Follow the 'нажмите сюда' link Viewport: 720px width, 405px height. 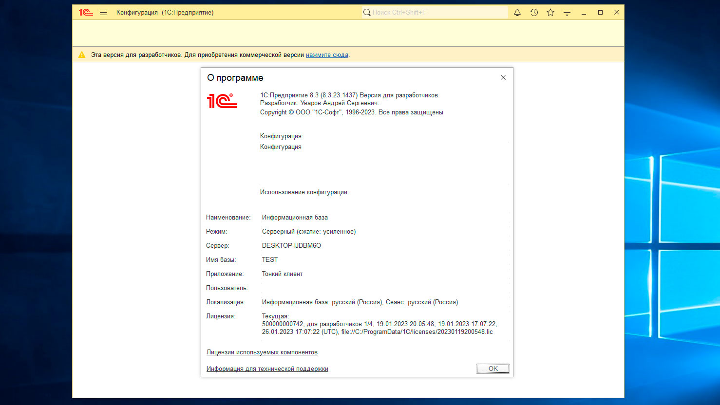pyautogui.click(x=327, y=55)
